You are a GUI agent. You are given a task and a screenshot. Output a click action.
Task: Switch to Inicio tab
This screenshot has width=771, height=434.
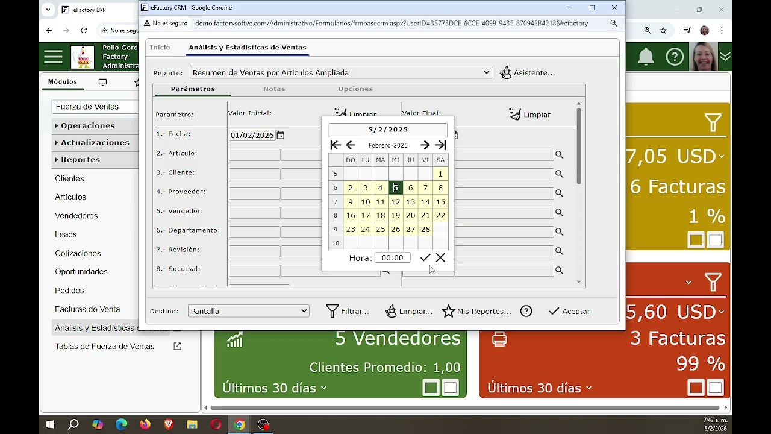point(160,47)
